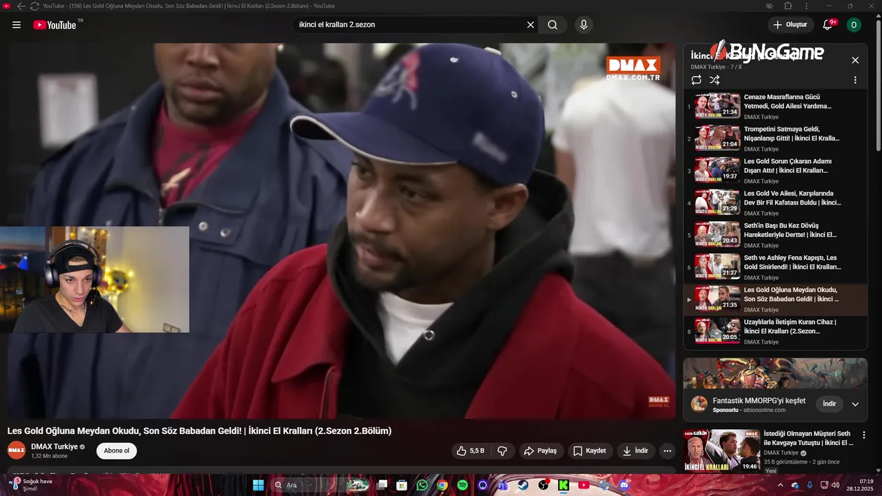Toggle playlist shuffle
Screen dimensions: 882x496
coord(715,80)
